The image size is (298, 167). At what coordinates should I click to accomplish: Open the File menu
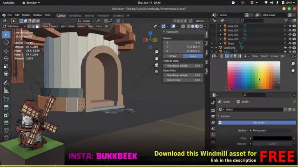point(9,15)
